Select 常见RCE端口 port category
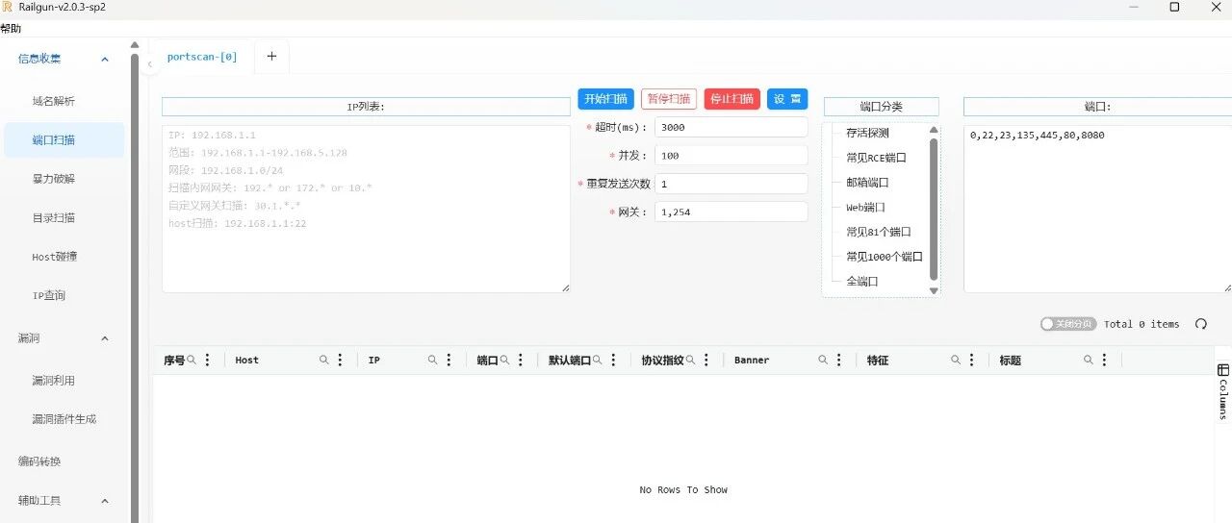1232x523 pixels. 876,158
